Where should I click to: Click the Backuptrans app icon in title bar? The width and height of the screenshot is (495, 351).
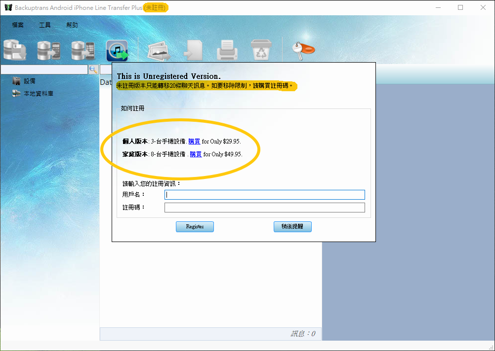[x=8, y=7]
